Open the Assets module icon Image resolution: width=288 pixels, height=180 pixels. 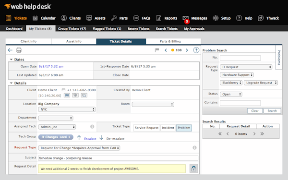tap(89, 18)
